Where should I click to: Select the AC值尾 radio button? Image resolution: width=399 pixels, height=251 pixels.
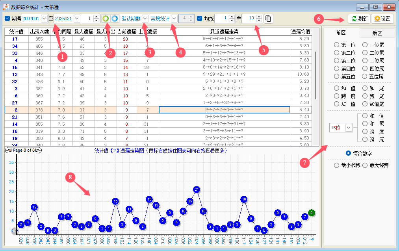pyautogui.click(x=365, y=104)
